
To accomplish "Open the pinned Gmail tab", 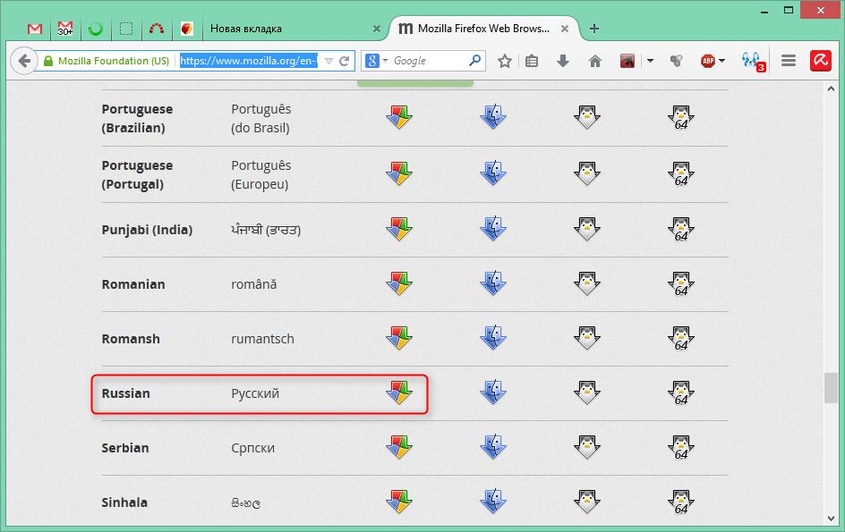I will (35, 29).
